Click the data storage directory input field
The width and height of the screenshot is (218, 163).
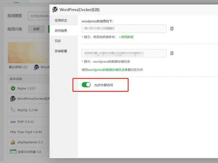(x=124, y=53)
